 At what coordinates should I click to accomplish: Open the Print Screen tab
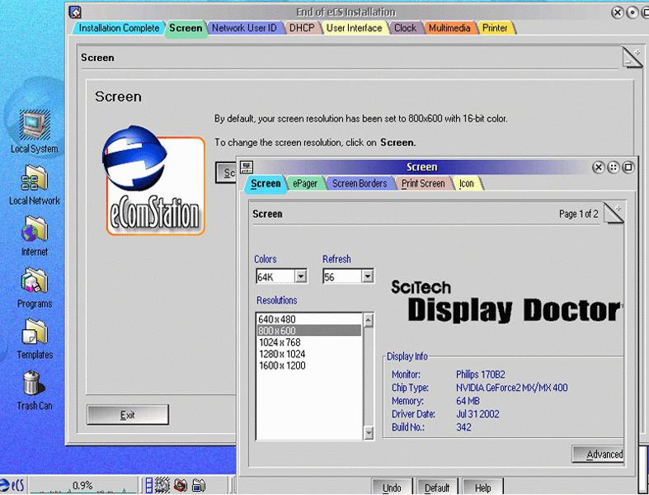(423, 183)
